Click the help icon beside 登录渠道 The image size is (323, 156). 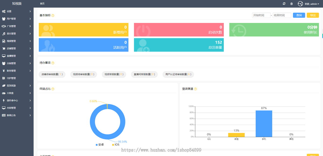coord(195,89)
